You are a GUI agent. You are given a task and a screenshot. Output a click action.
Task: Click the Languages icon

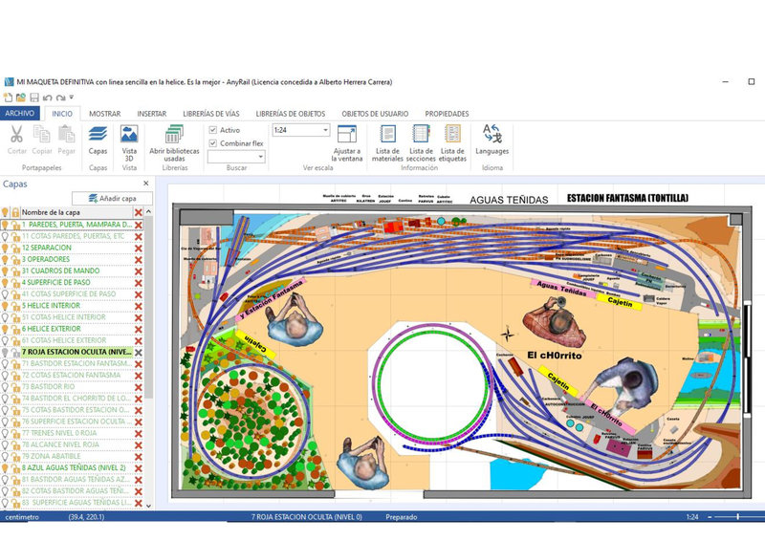click(492, 134)
